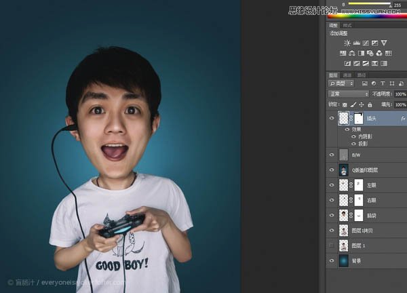Add an Invert adjustment icon

click(347, 63)
